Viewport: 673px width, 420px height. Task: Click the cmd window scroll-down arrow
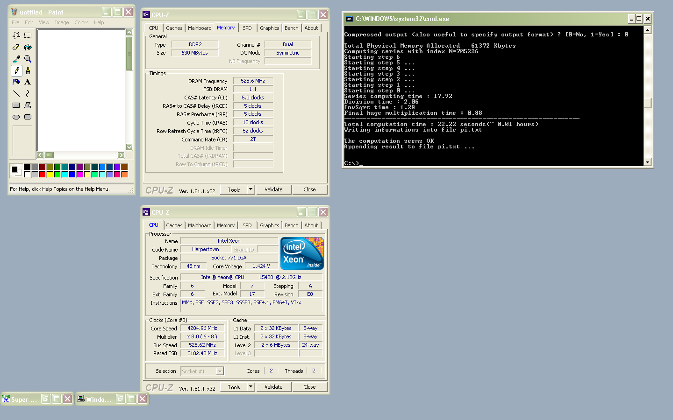[x=647, y=162]
